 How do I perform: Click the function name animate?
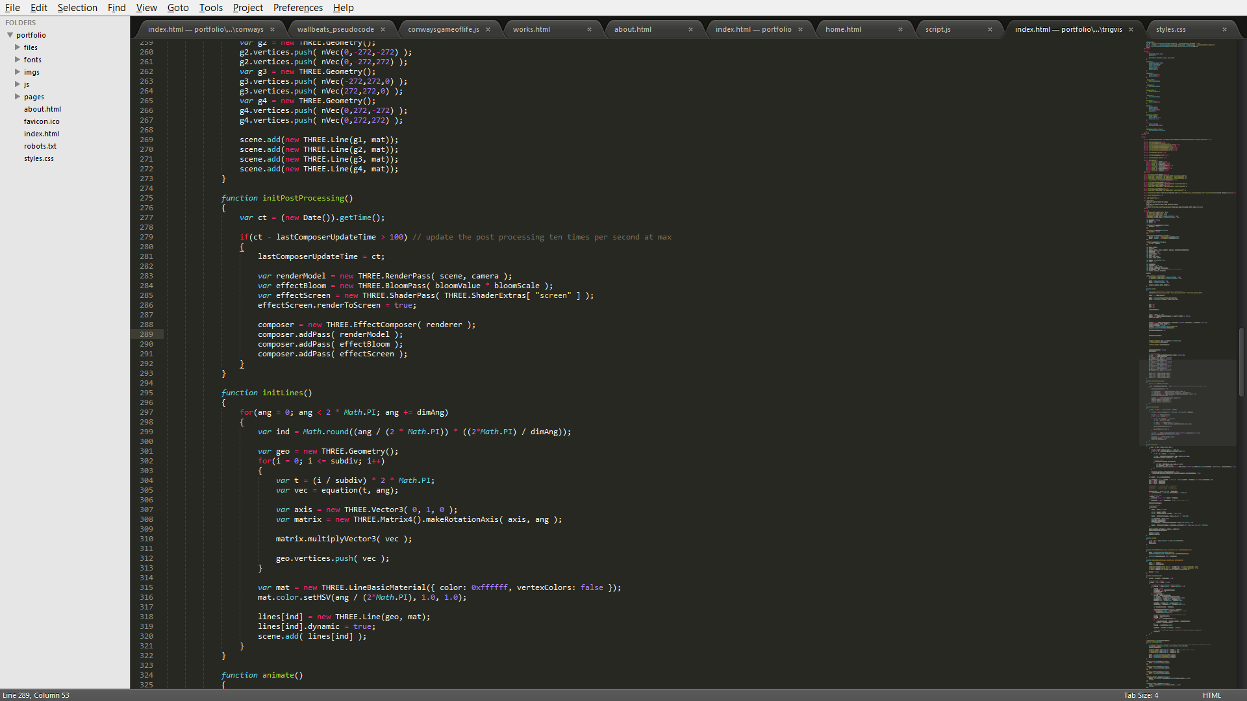(x=278, y=675)
